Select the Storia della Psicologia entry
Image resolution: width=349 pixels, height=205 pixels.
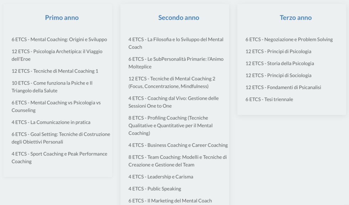point(280,63)
